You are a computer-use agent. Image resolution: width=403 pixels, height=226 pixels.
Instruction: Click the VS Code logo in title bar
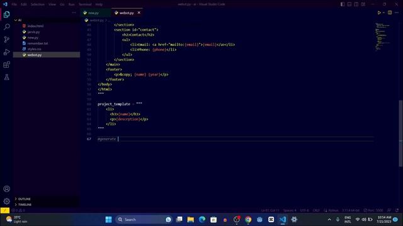(x=5, y=4)
